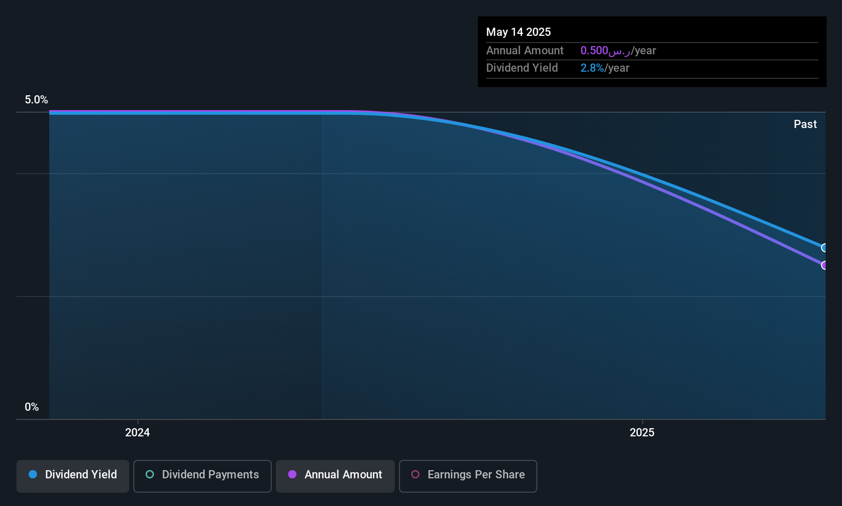Click the 'Dividend Yield' tooltip row label
The width and height of the screenshot is (842, 506).
point(522,68)
